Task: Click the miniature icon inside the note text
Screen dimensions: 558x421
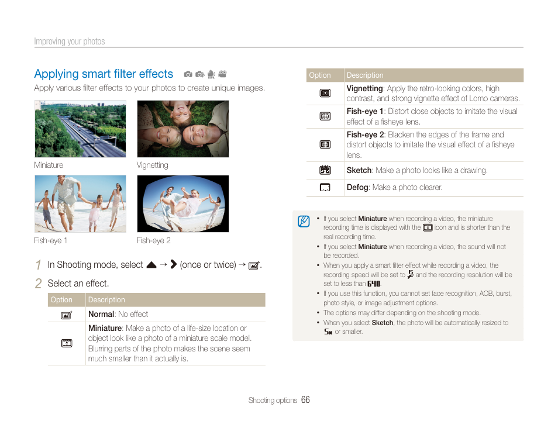Action: click(428, 228)
